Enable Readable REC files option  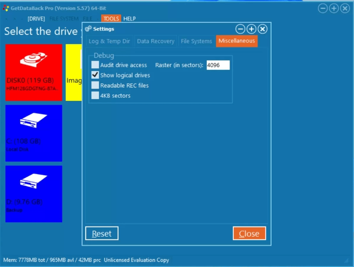coord(95,85)
